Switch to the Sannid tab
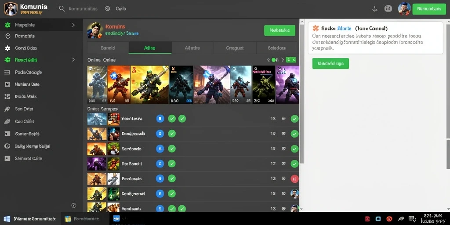 [x=108, y=48]
